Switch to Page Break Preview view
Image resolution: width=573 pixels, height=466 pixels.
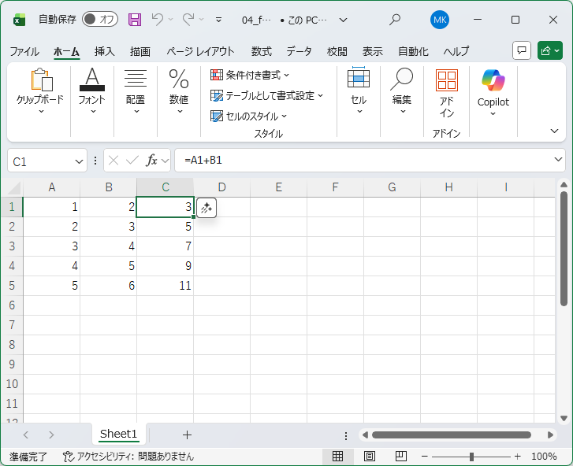point(400,457)
